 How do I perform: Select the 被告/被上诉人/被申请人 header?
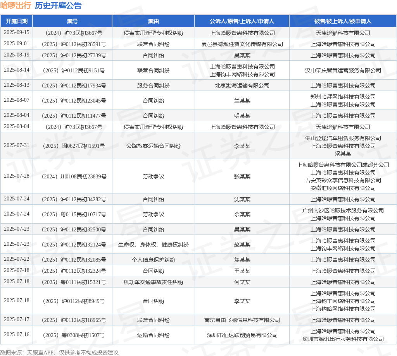click(343, 21)
